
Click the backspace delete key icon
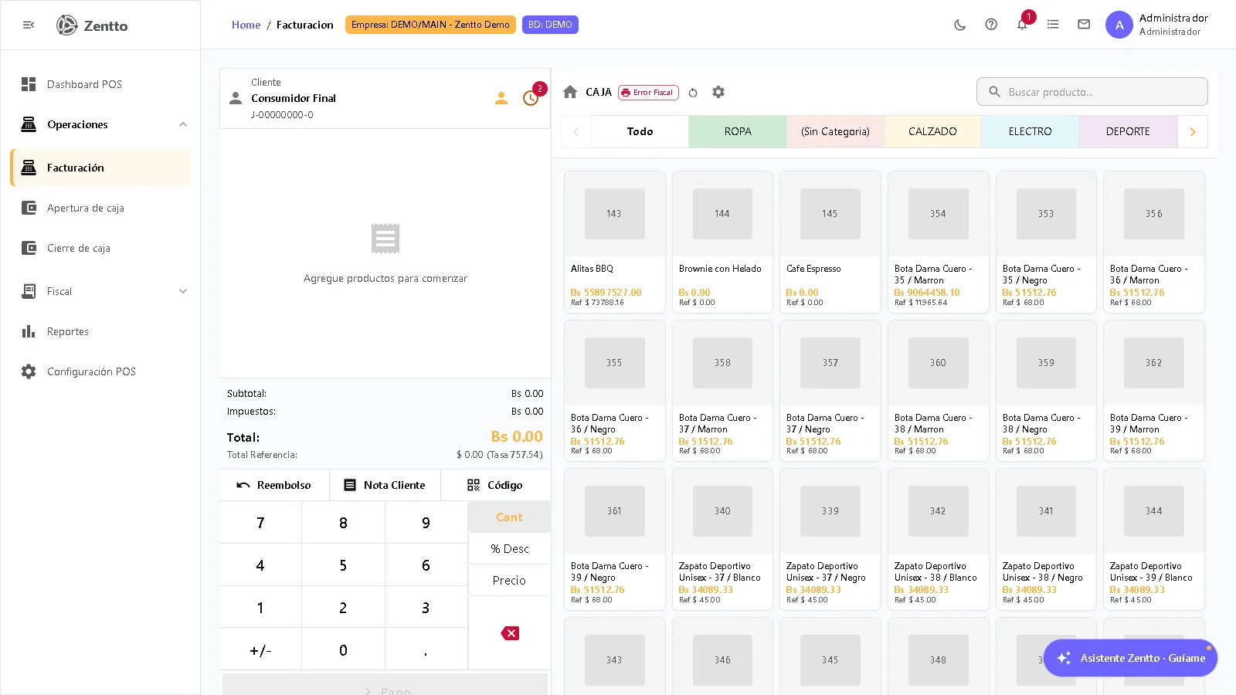[x=510, y=633]
